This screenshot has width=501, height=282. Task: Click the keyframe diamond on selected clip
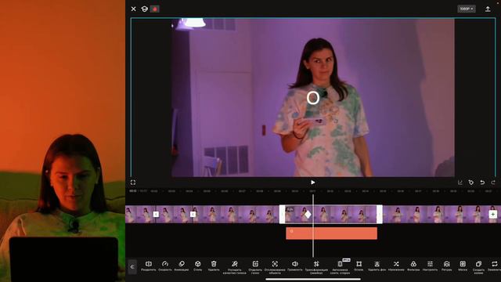(x=308, y=214)
